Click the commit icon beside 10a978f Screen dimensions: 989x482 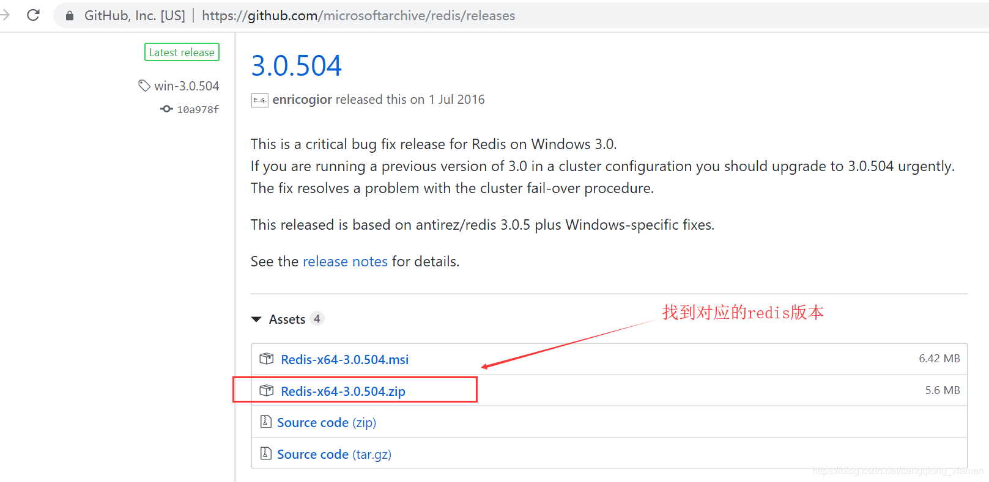point(166,109)
